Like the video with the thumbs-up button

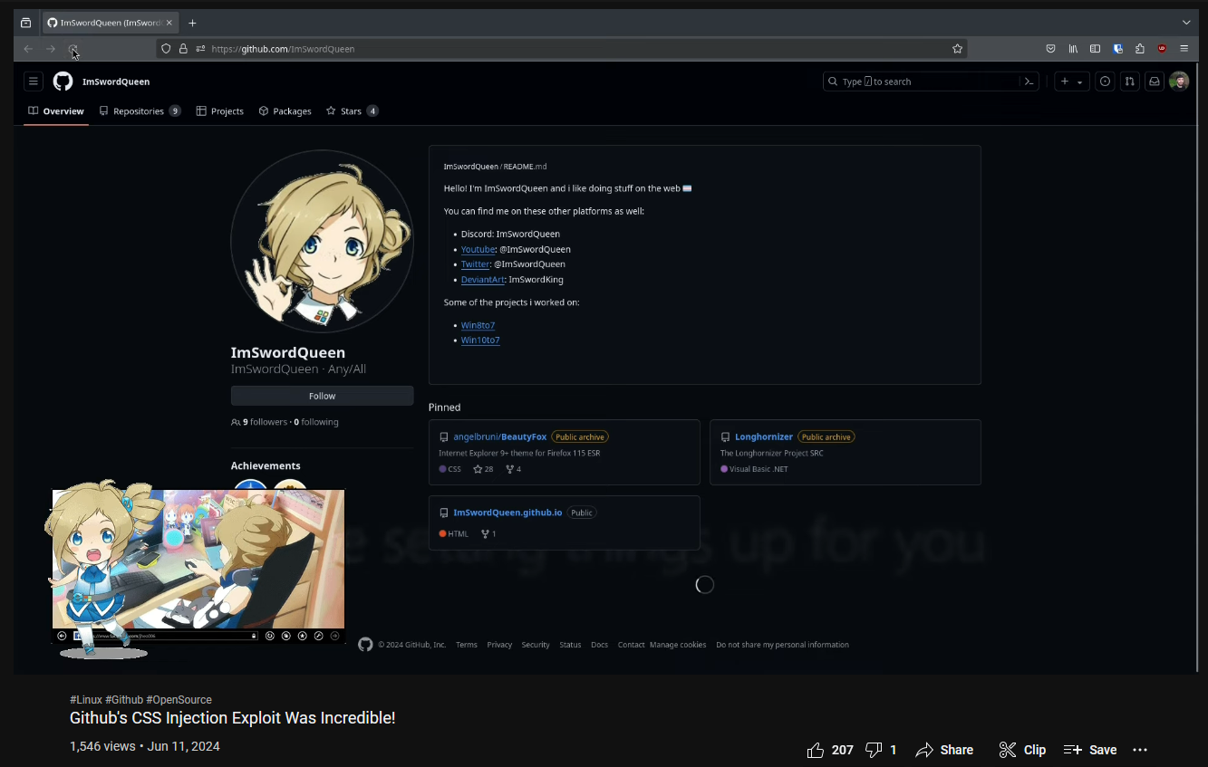coord(816,750)
